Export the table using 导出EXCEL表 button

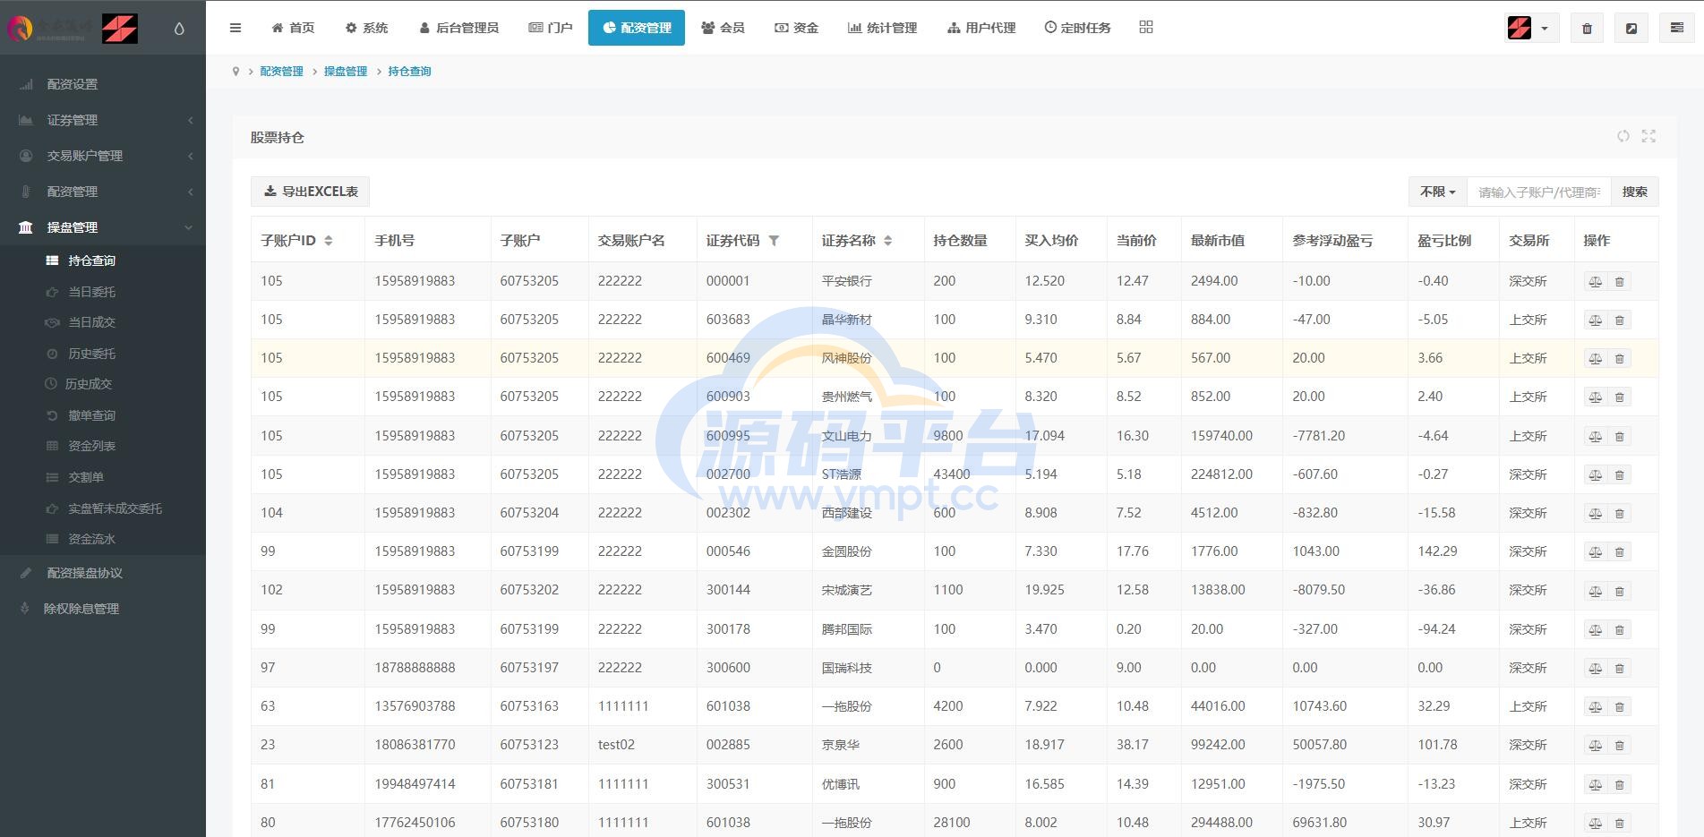coord(311,192)
